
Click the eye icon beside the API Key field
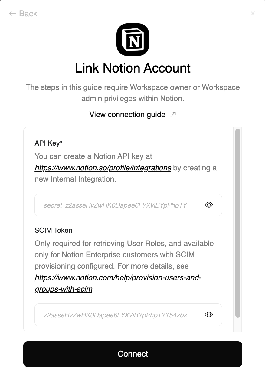tap(209, 205)
